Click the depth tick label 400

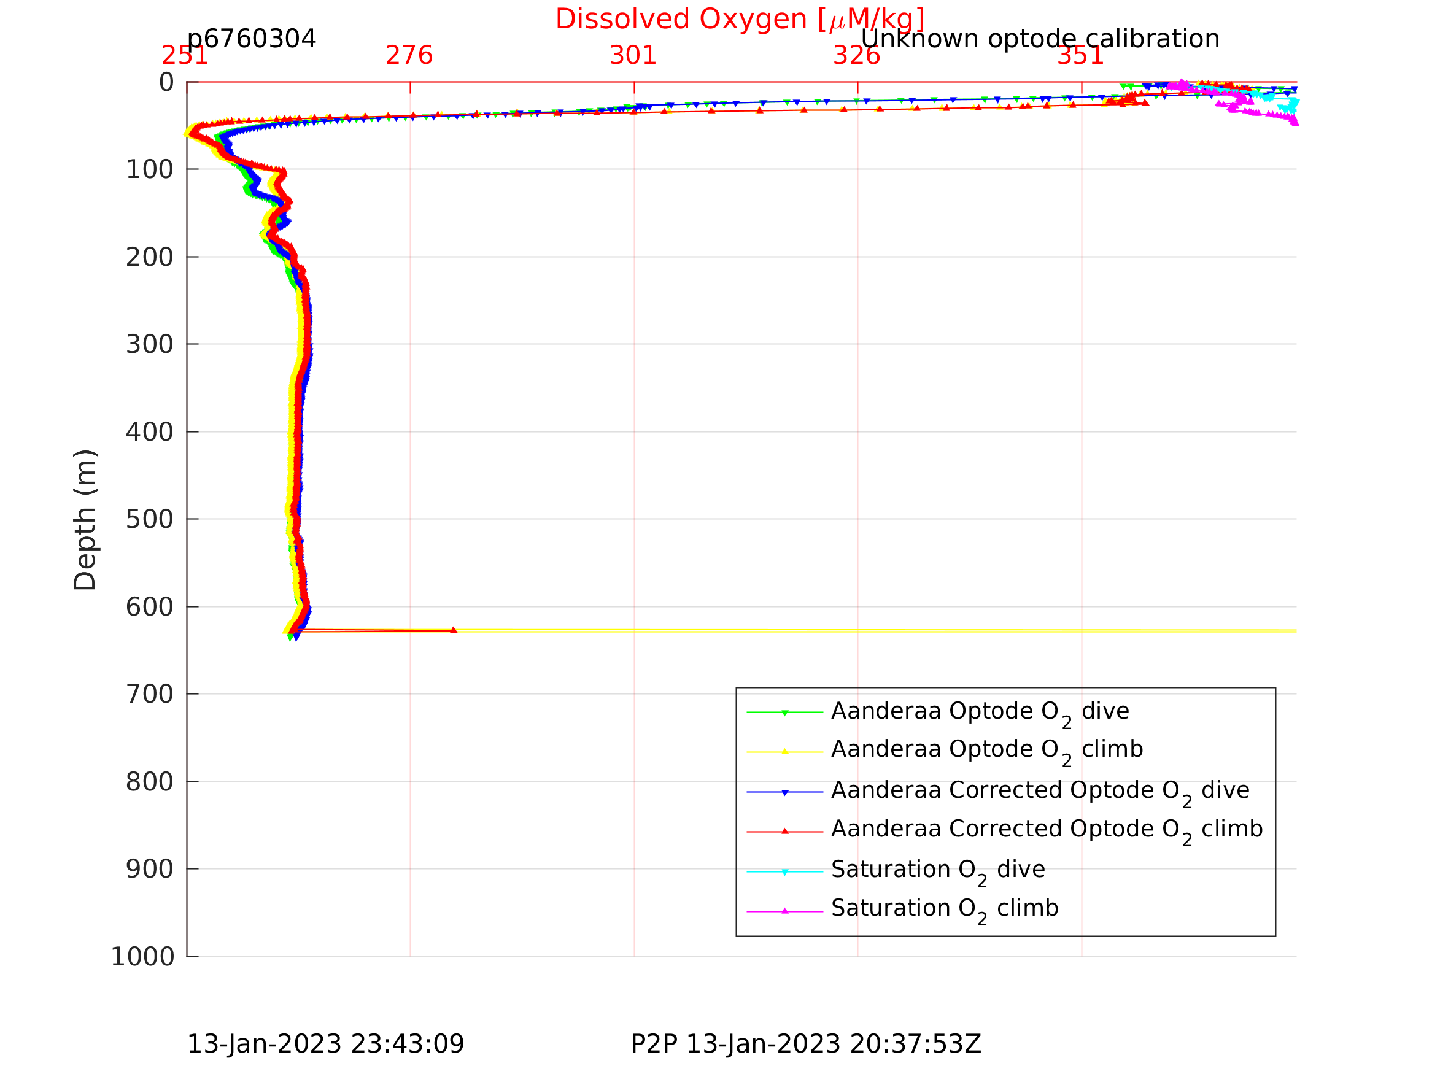pyautogui.click(x=150, y=433)
